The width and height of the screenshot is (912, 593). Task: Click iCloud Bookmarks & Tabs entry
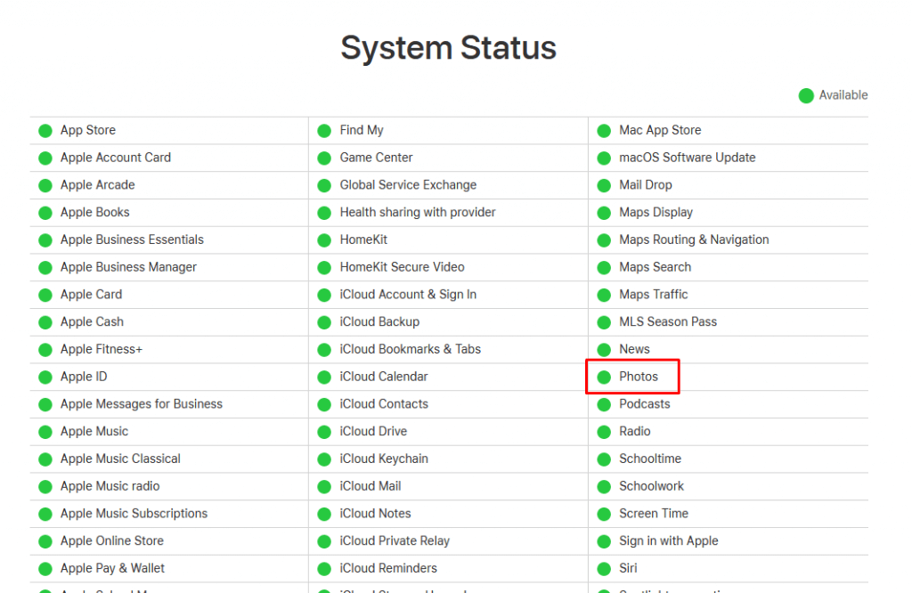pos(410,349)
